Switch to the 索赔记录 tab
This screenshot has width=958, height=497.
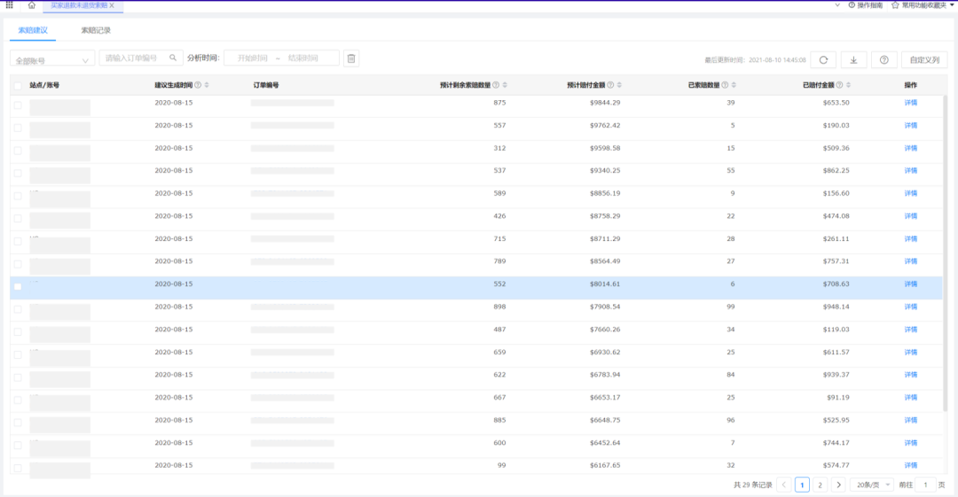coord(96,30)
